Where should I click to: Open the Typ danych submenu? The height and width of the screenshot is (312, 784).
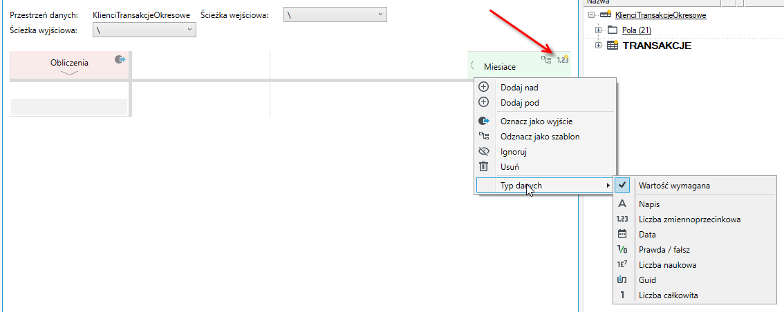click(x=545, y=186)
